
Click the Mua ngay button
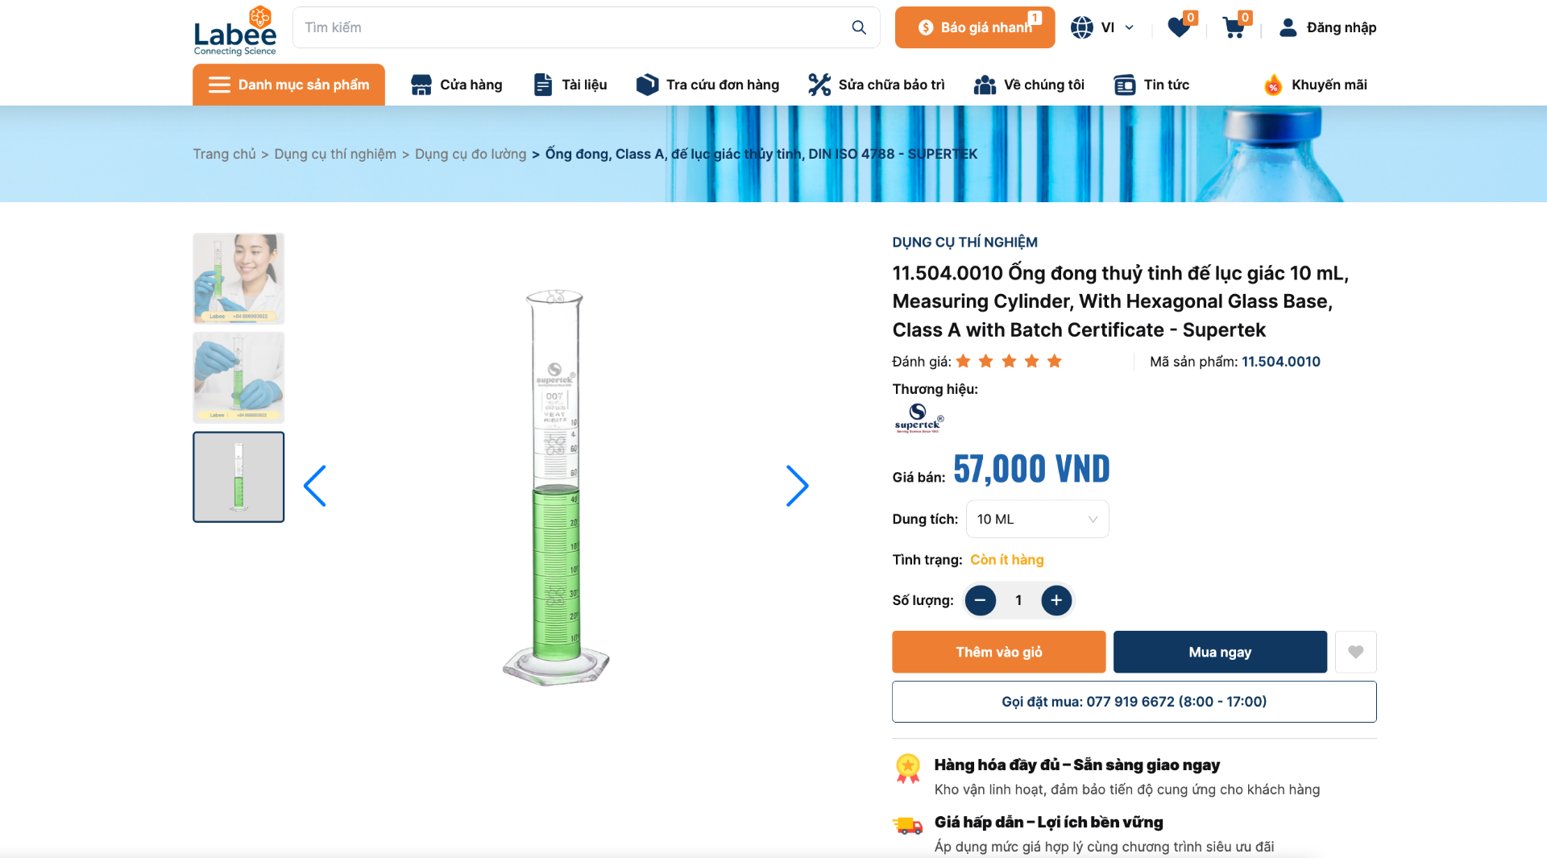click(1220, 652)
